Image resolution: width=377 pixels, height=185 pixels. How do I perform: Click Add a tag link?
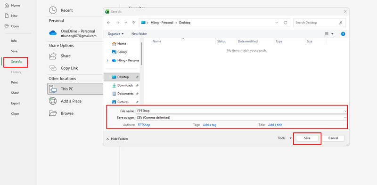pos(209,125)
